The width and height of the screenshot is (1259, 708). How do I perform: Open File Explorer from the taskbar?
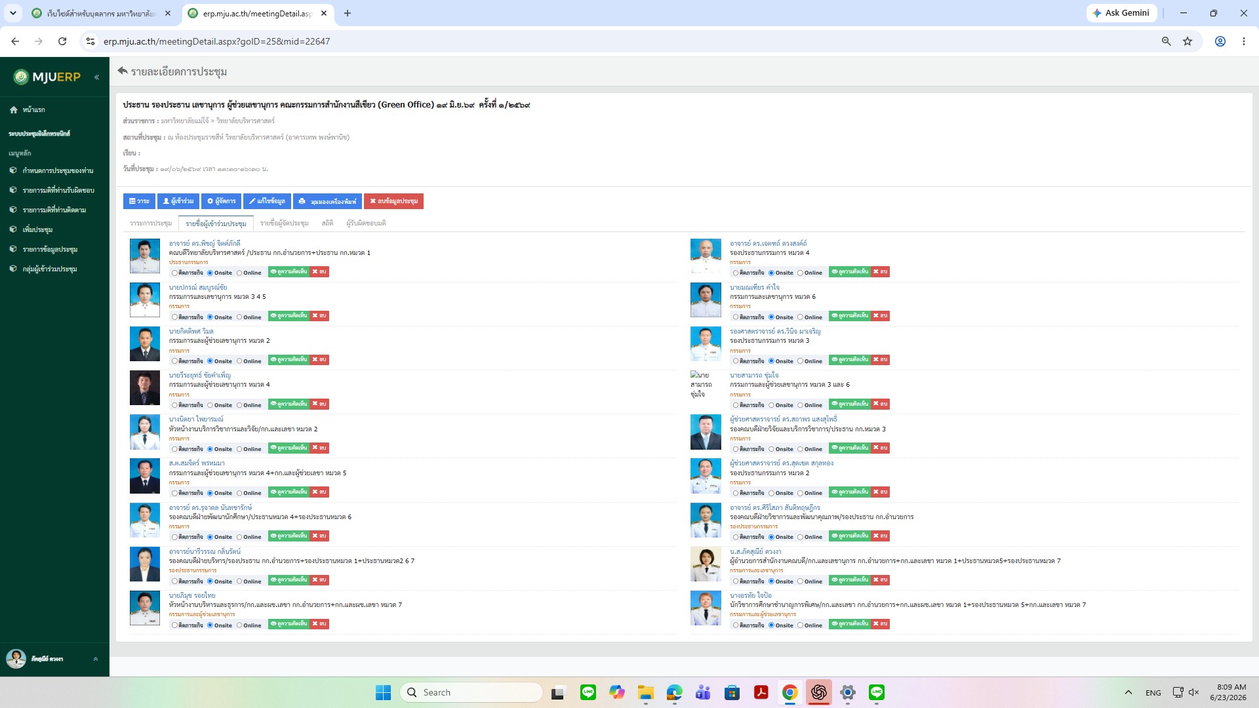tap(646, 692)
